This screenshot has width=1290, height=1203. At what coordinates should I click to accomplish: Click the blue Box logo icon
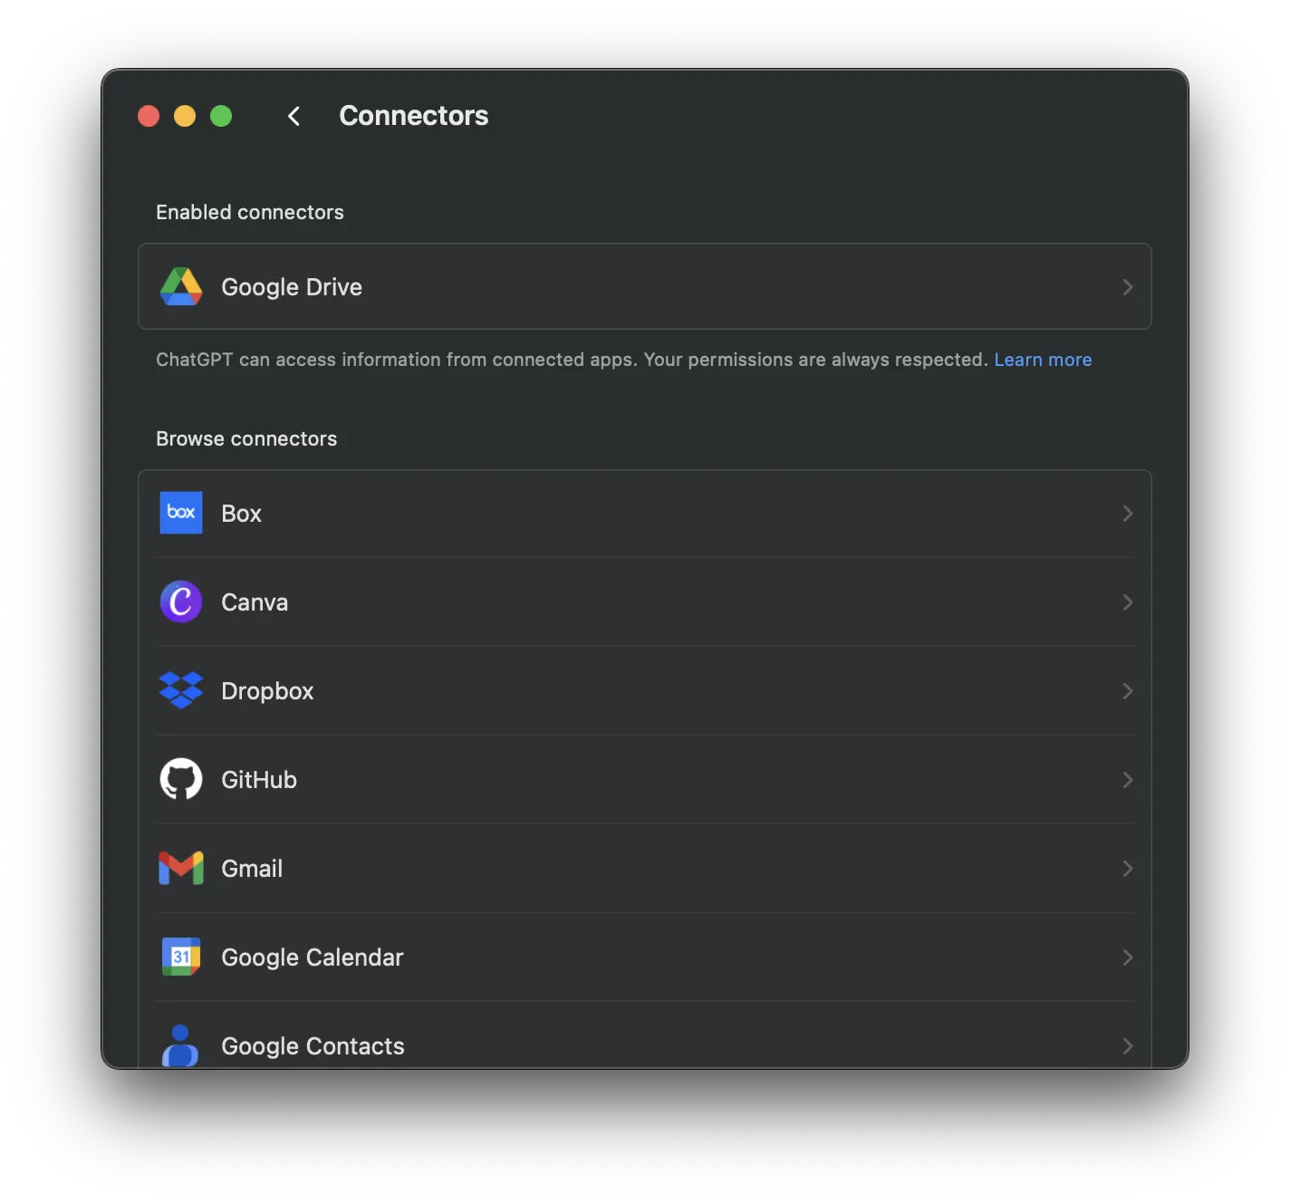coord(181,513)
